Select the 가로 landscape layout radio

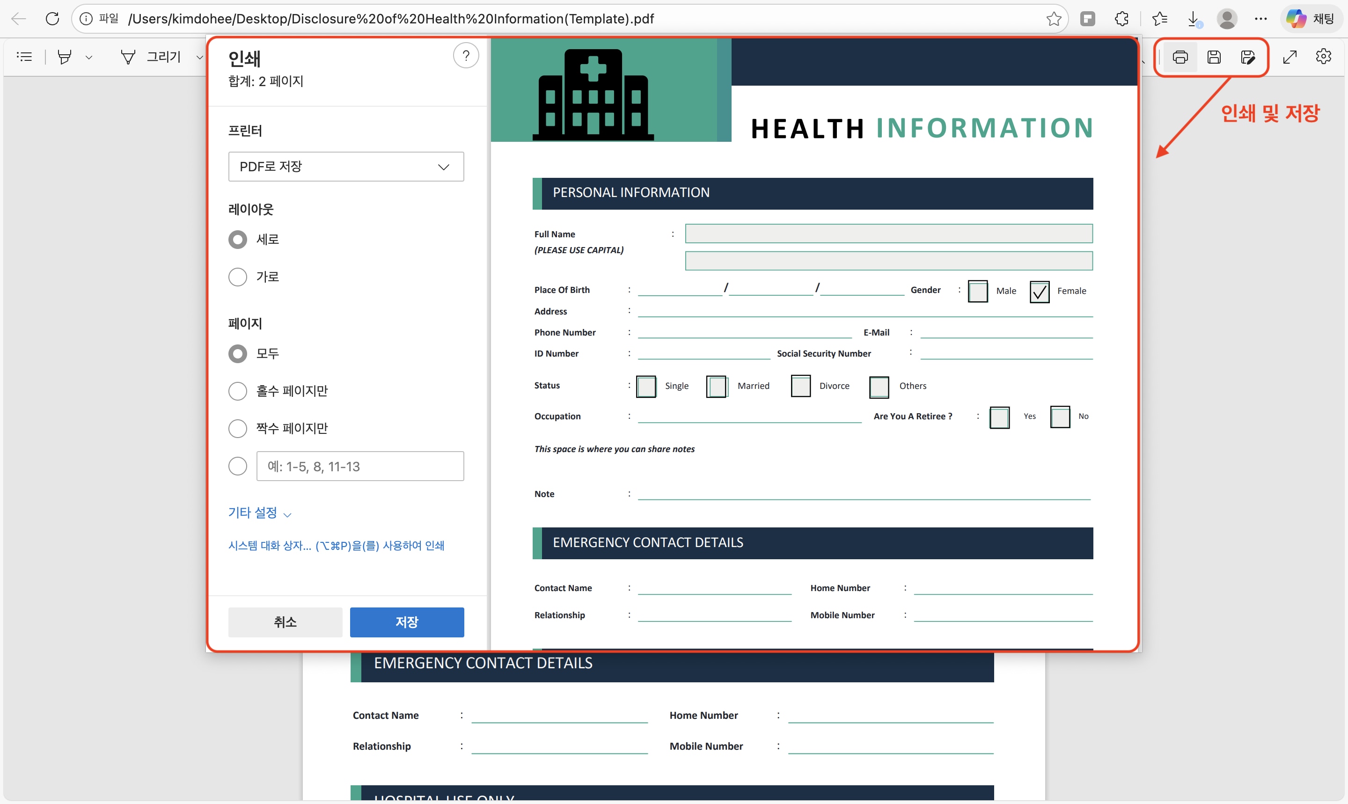point(237,277)
